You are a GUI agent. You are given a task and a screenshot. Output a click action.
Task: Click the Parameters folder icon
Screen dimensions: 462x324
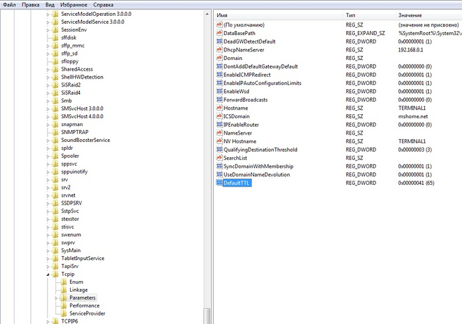click(63, 298)
